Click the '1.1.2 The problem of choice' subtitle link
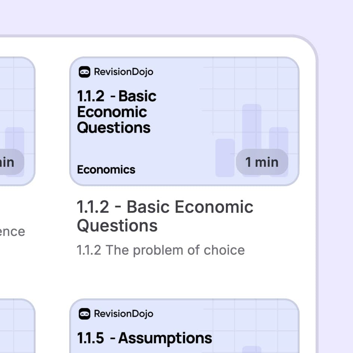353x353 pixels. coord(160,250)
